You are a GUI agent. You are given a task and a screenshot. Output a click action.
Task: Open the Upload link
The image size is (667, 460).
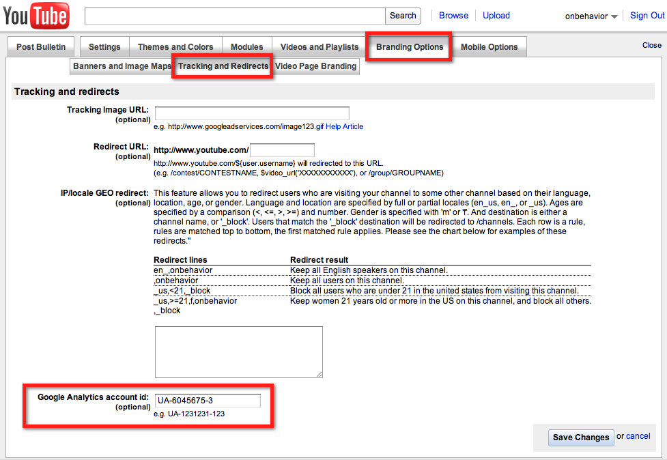coord(496,15)
